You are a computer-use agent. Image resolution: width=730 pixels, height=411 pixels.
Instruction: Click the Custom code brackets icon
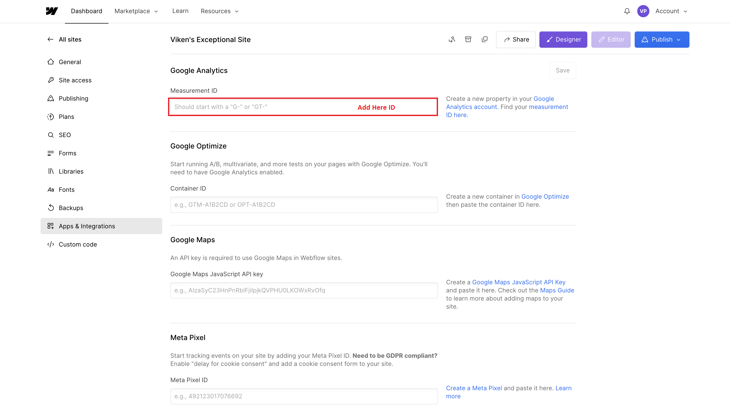point(51,245)
